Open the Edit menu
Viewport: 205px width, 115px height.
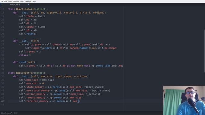tap(6, 1)
